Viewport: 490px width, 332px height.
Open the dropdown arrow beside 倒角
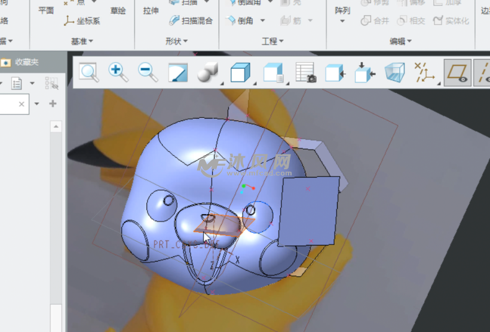pos(262,21)
